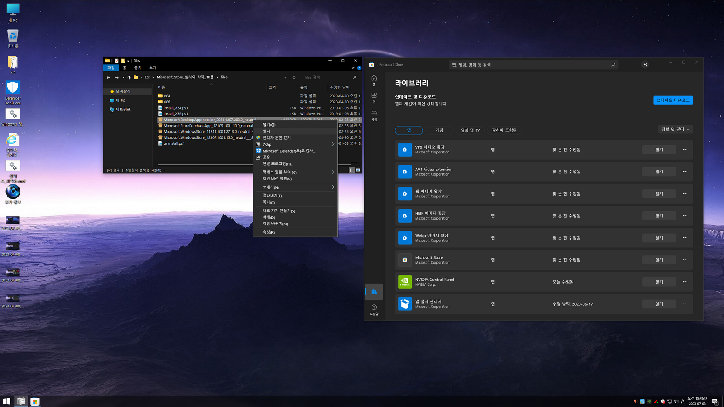Switch Explorer to details view
Viewport: 724px width, 407px height.
click(352, 170)
